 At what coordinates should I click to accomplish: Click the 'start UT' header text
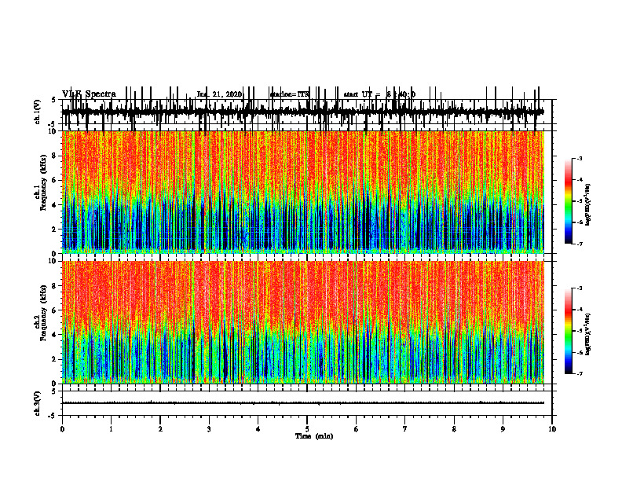[358, 94]
